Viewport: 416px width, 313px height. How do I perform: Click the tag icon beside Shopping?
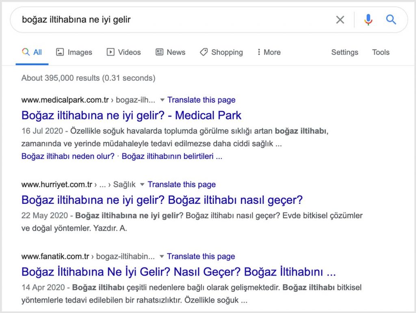[204, 52]
